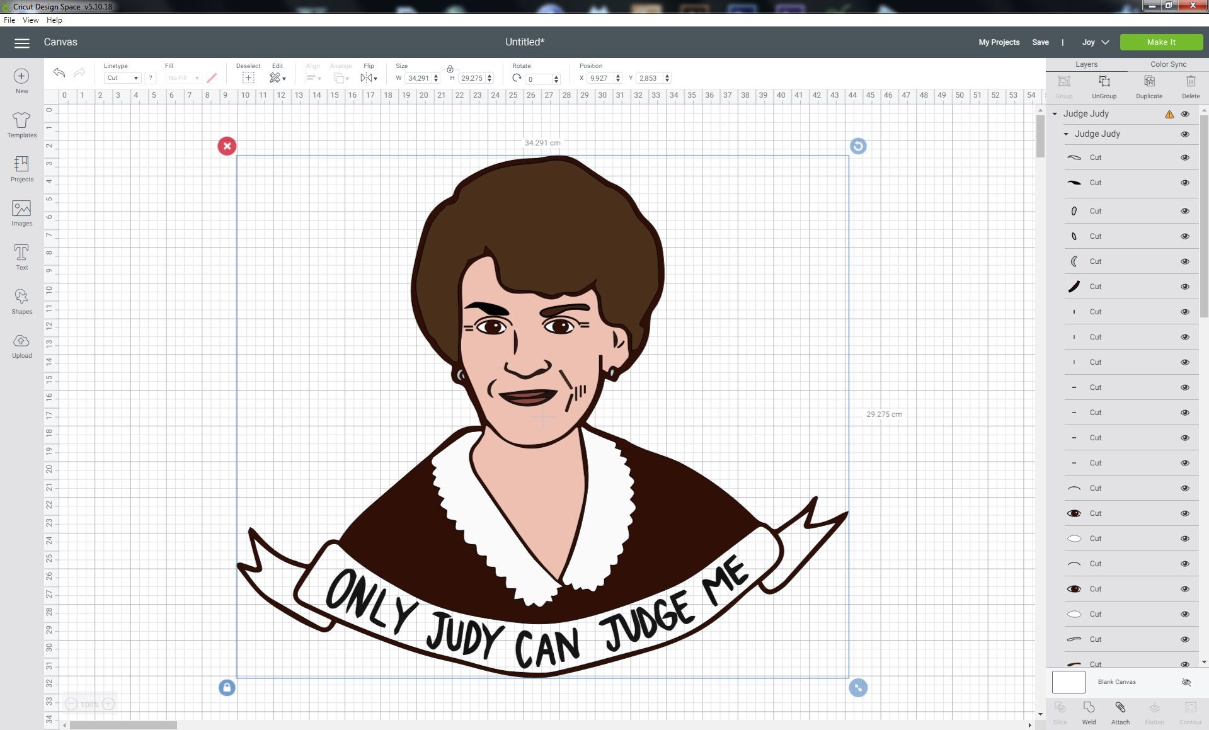Viewport: 1209px width, 730px height.
Task: Open the Joy machine selector dropdown
Action: pos(1095,42)
